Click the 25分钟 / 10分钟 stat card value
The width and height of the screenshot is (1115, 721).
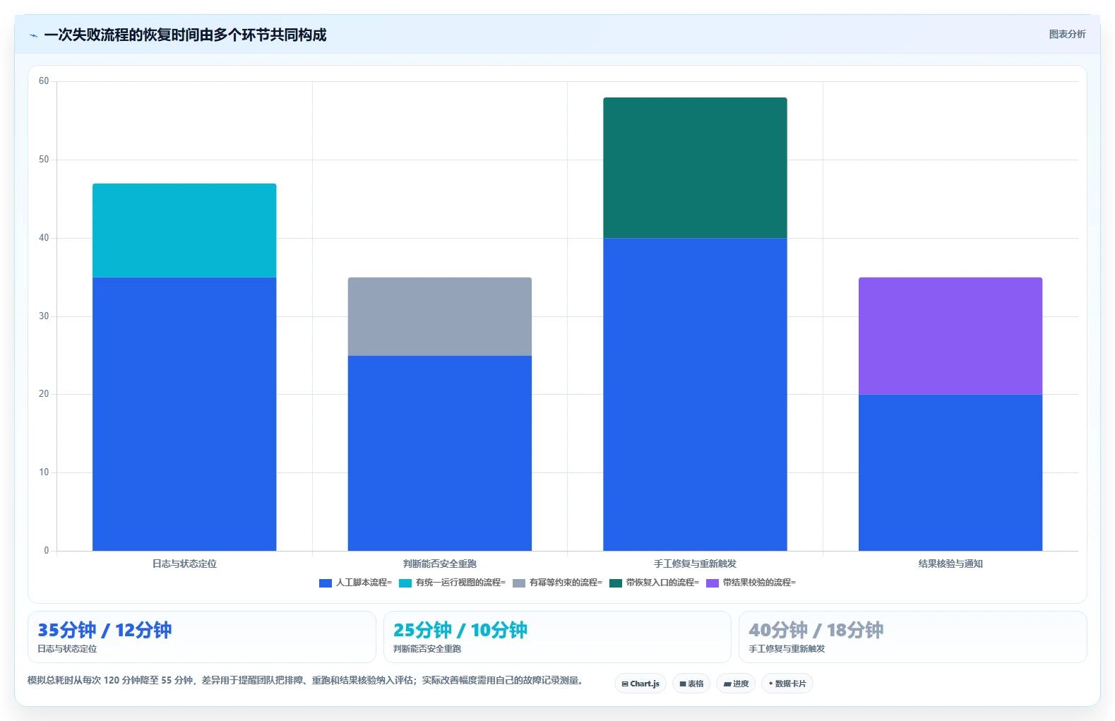tap(460, 630)
